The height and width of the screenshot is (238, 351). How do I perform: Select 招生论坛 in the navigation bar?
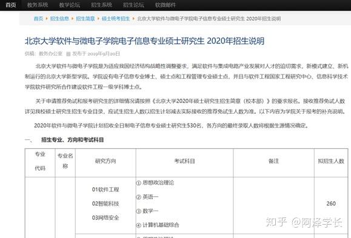click(133, 5)
